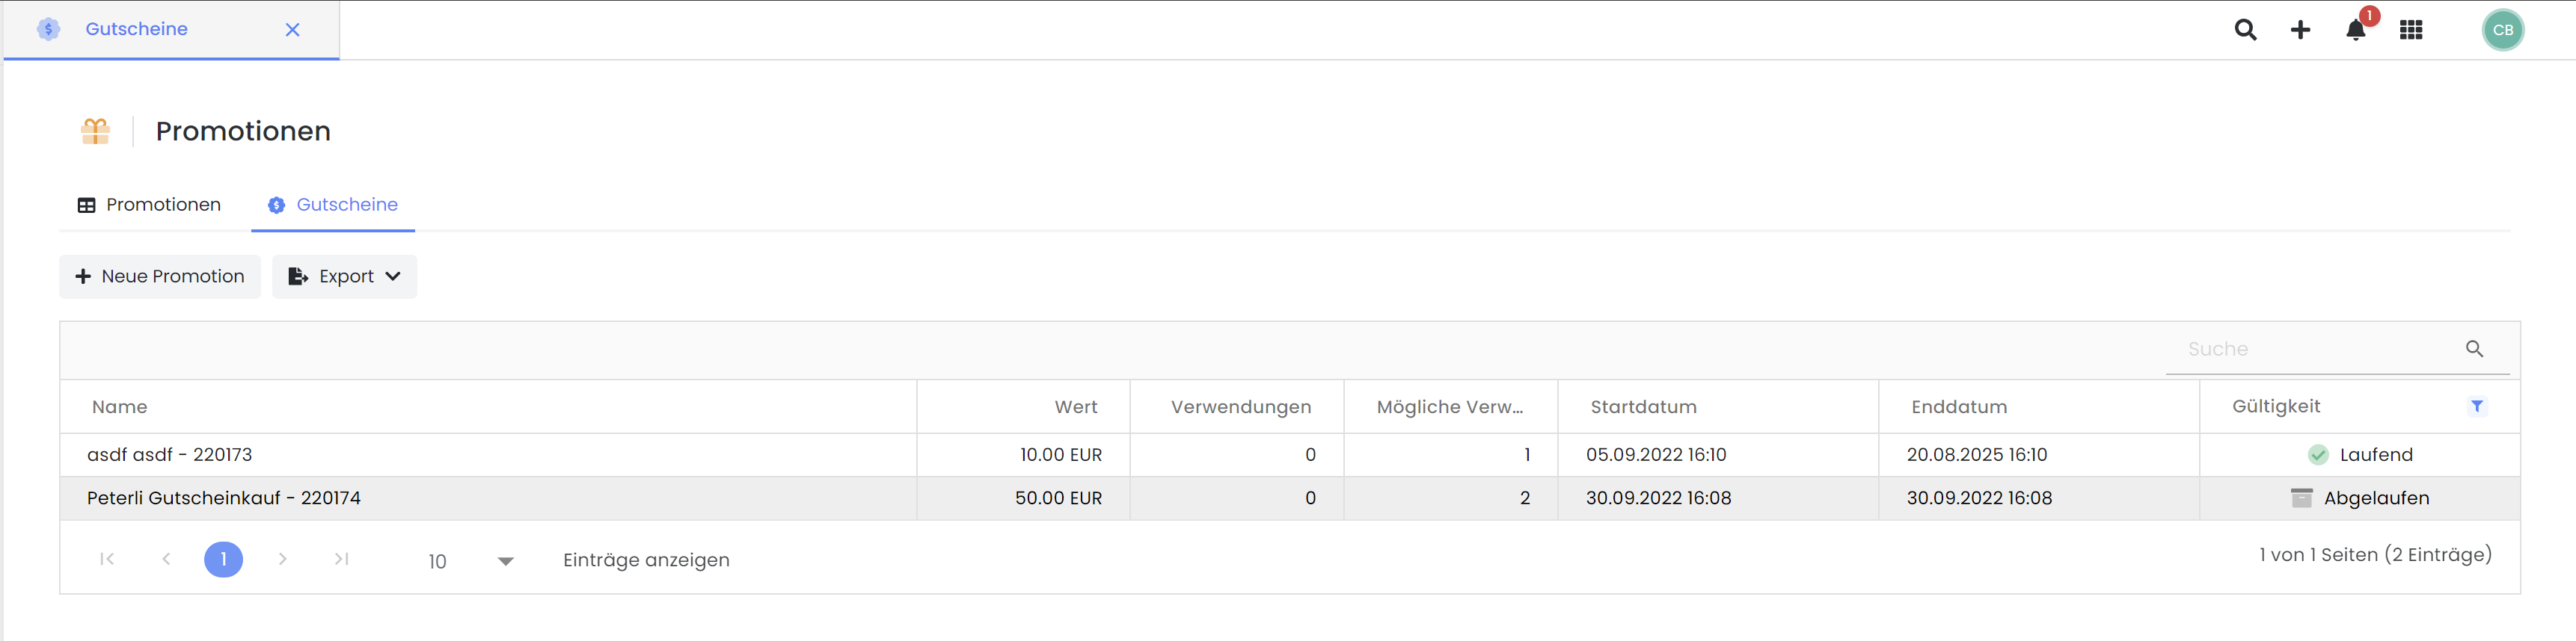This screenshot has height=641, width=2576.
Task: Open the apps grid menu icon
Action: [x=2411, y=30]
